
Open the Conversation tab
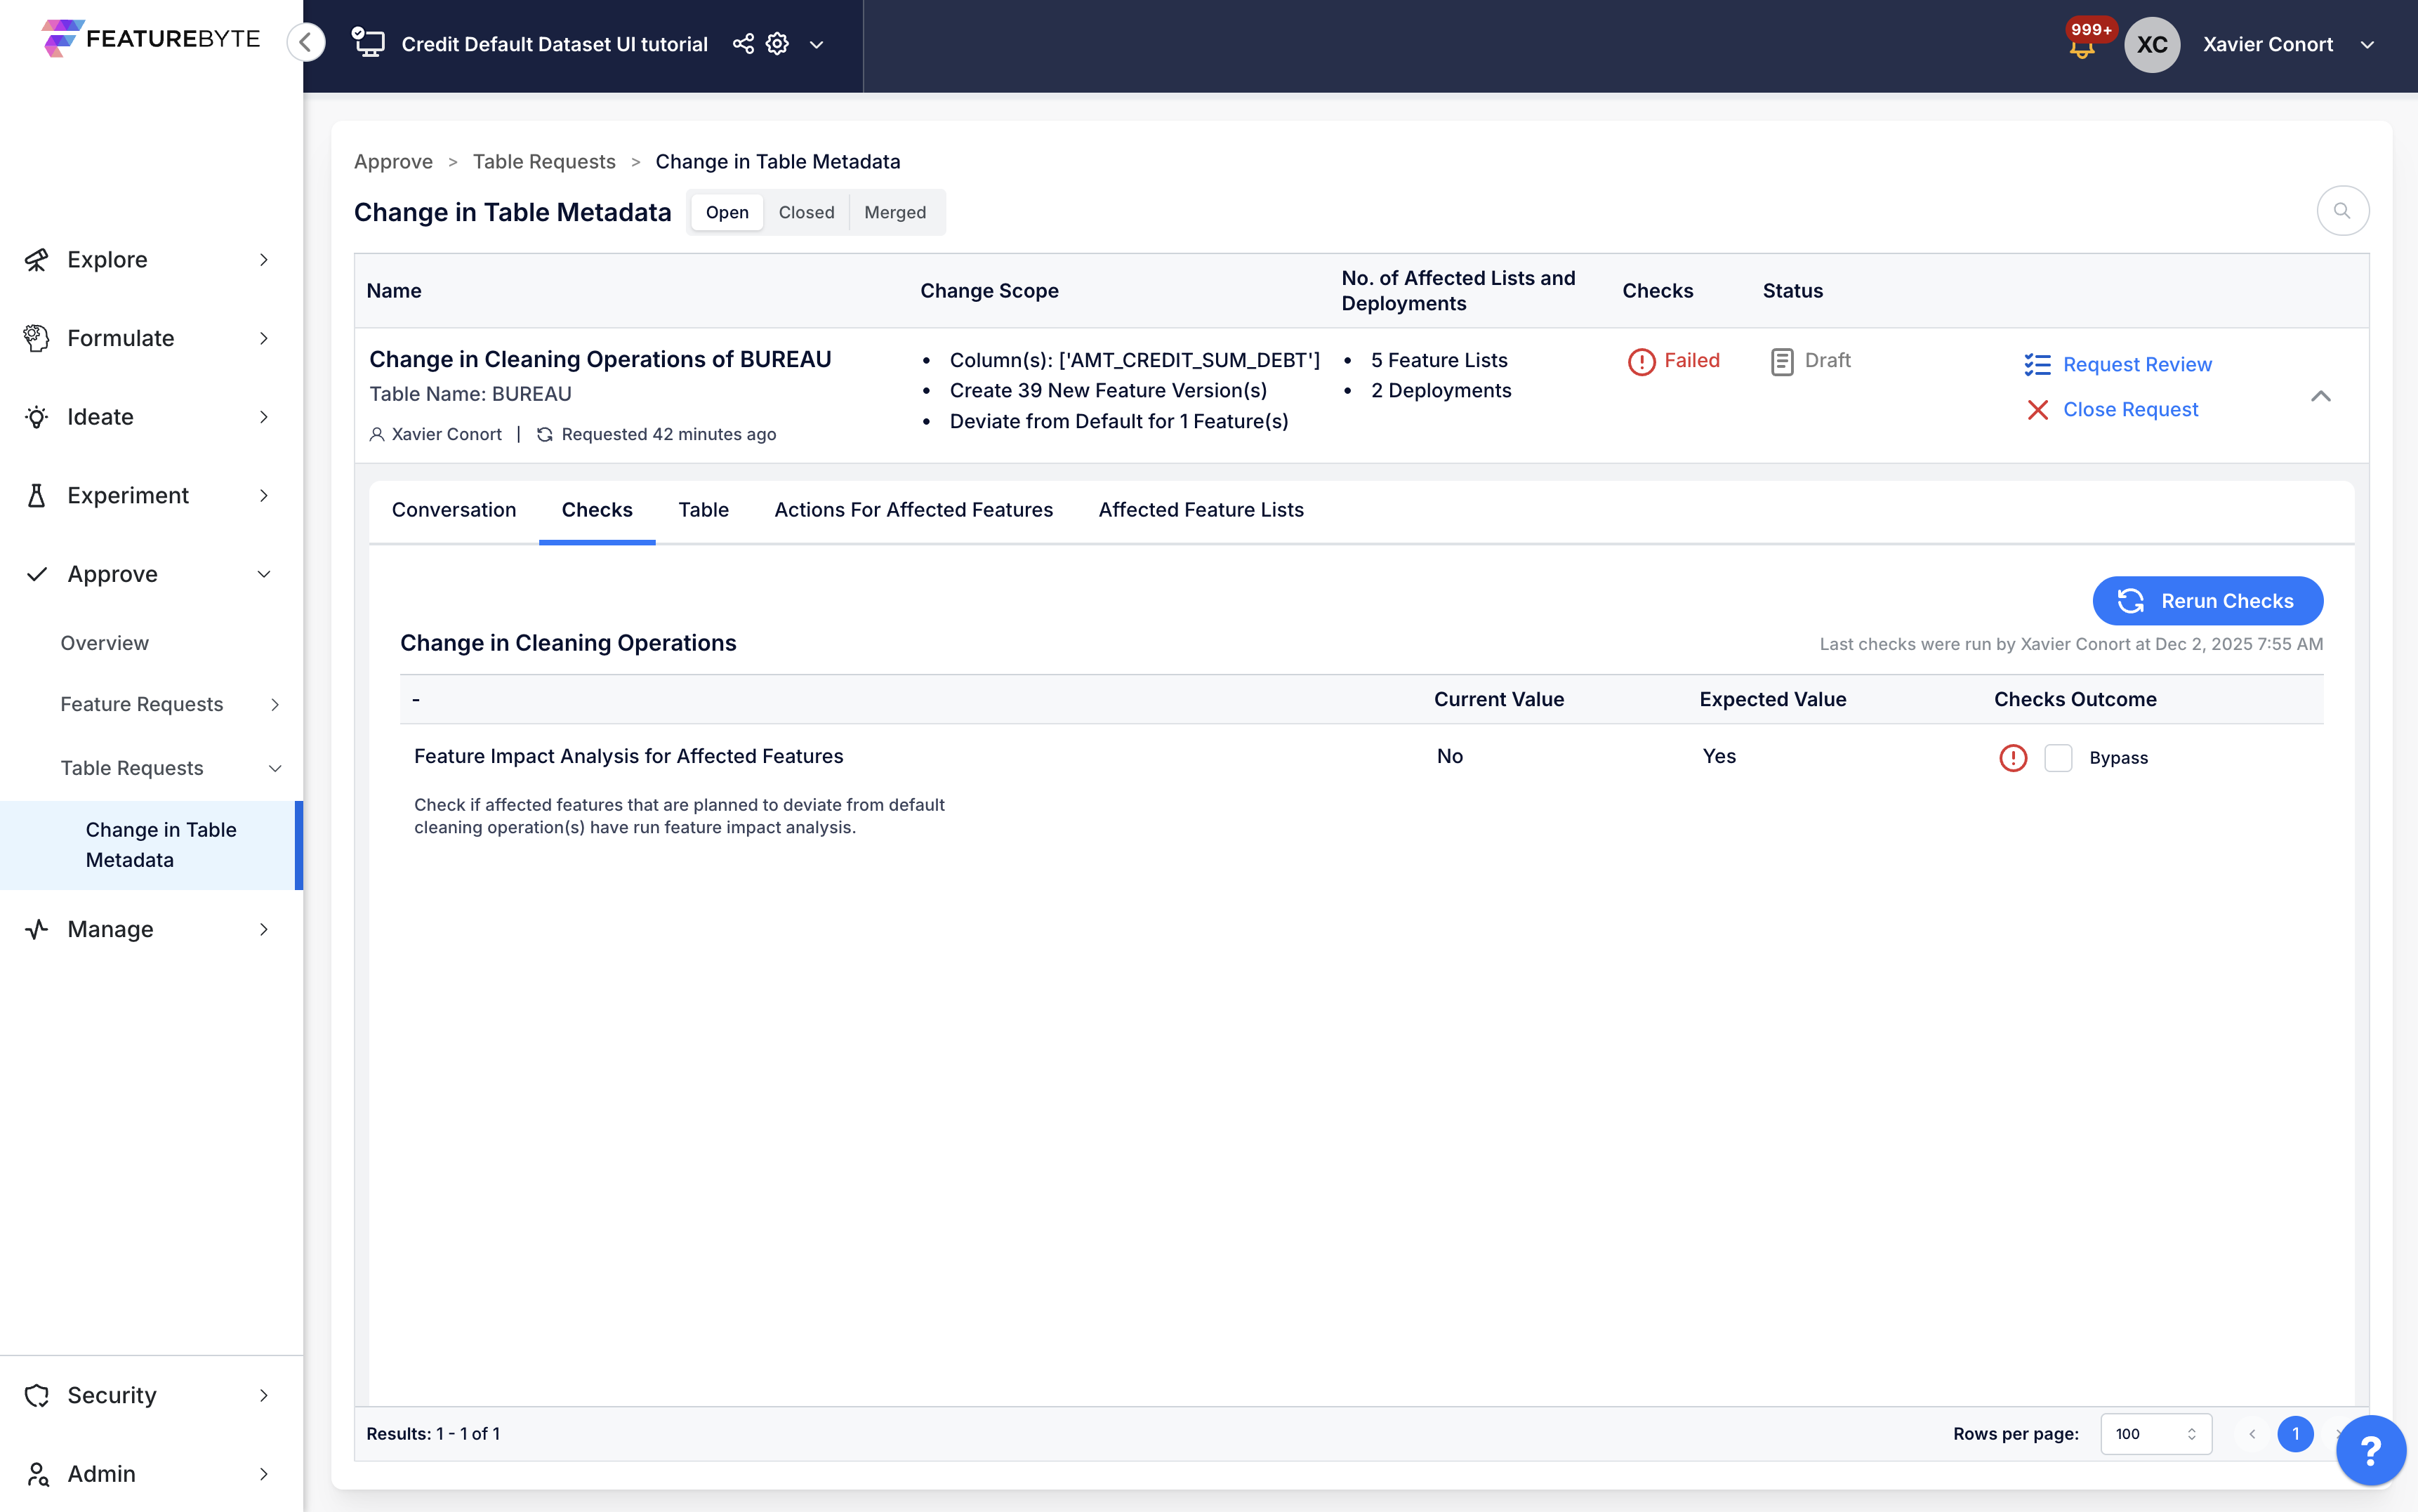point(454,510)
